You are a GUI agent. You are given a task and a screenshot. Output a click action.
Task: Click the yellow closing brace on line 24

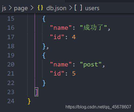coord(29,101)
